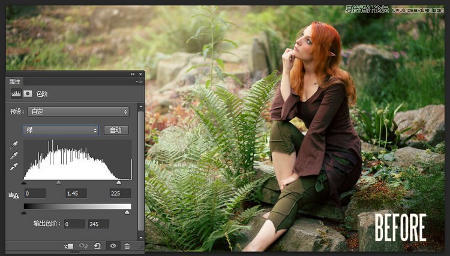Click the 预设 label
Screen dimensions: 450x256
click(x=17, y=112)
